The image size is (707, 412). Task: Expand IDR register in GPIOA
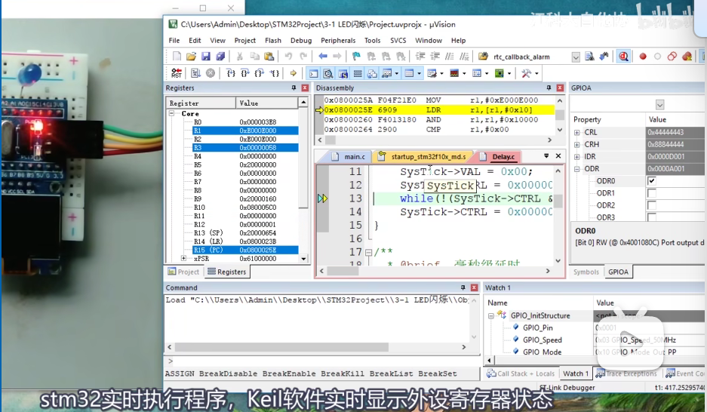[576, 157]
